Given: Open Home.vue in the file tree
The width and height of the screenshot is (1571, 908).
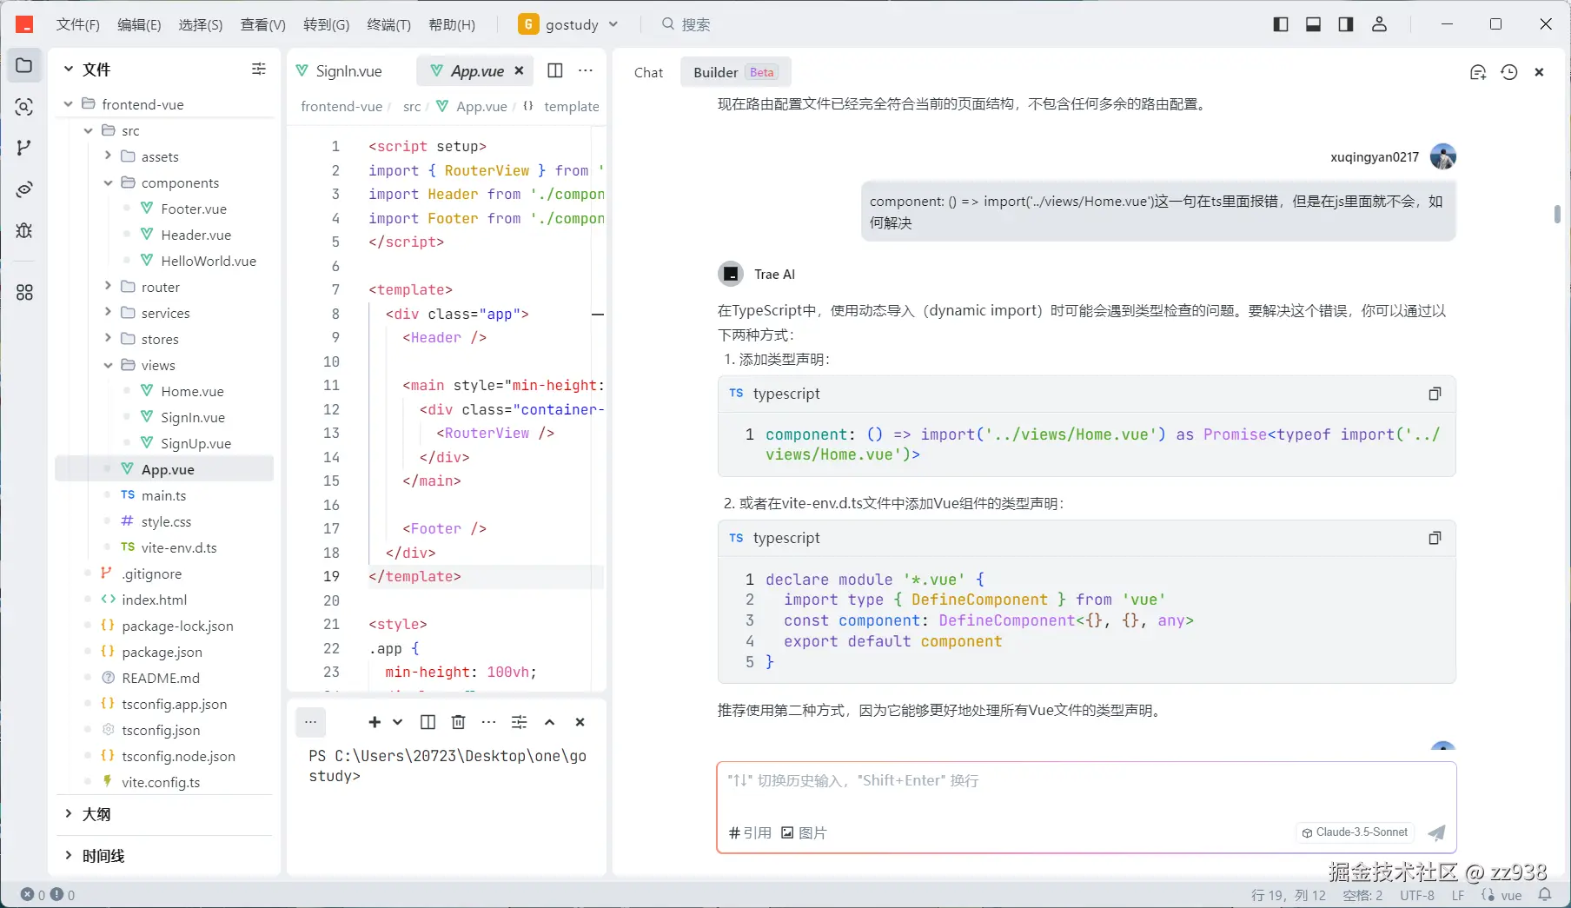Looking at the screenshot, I should click(192, 391).
